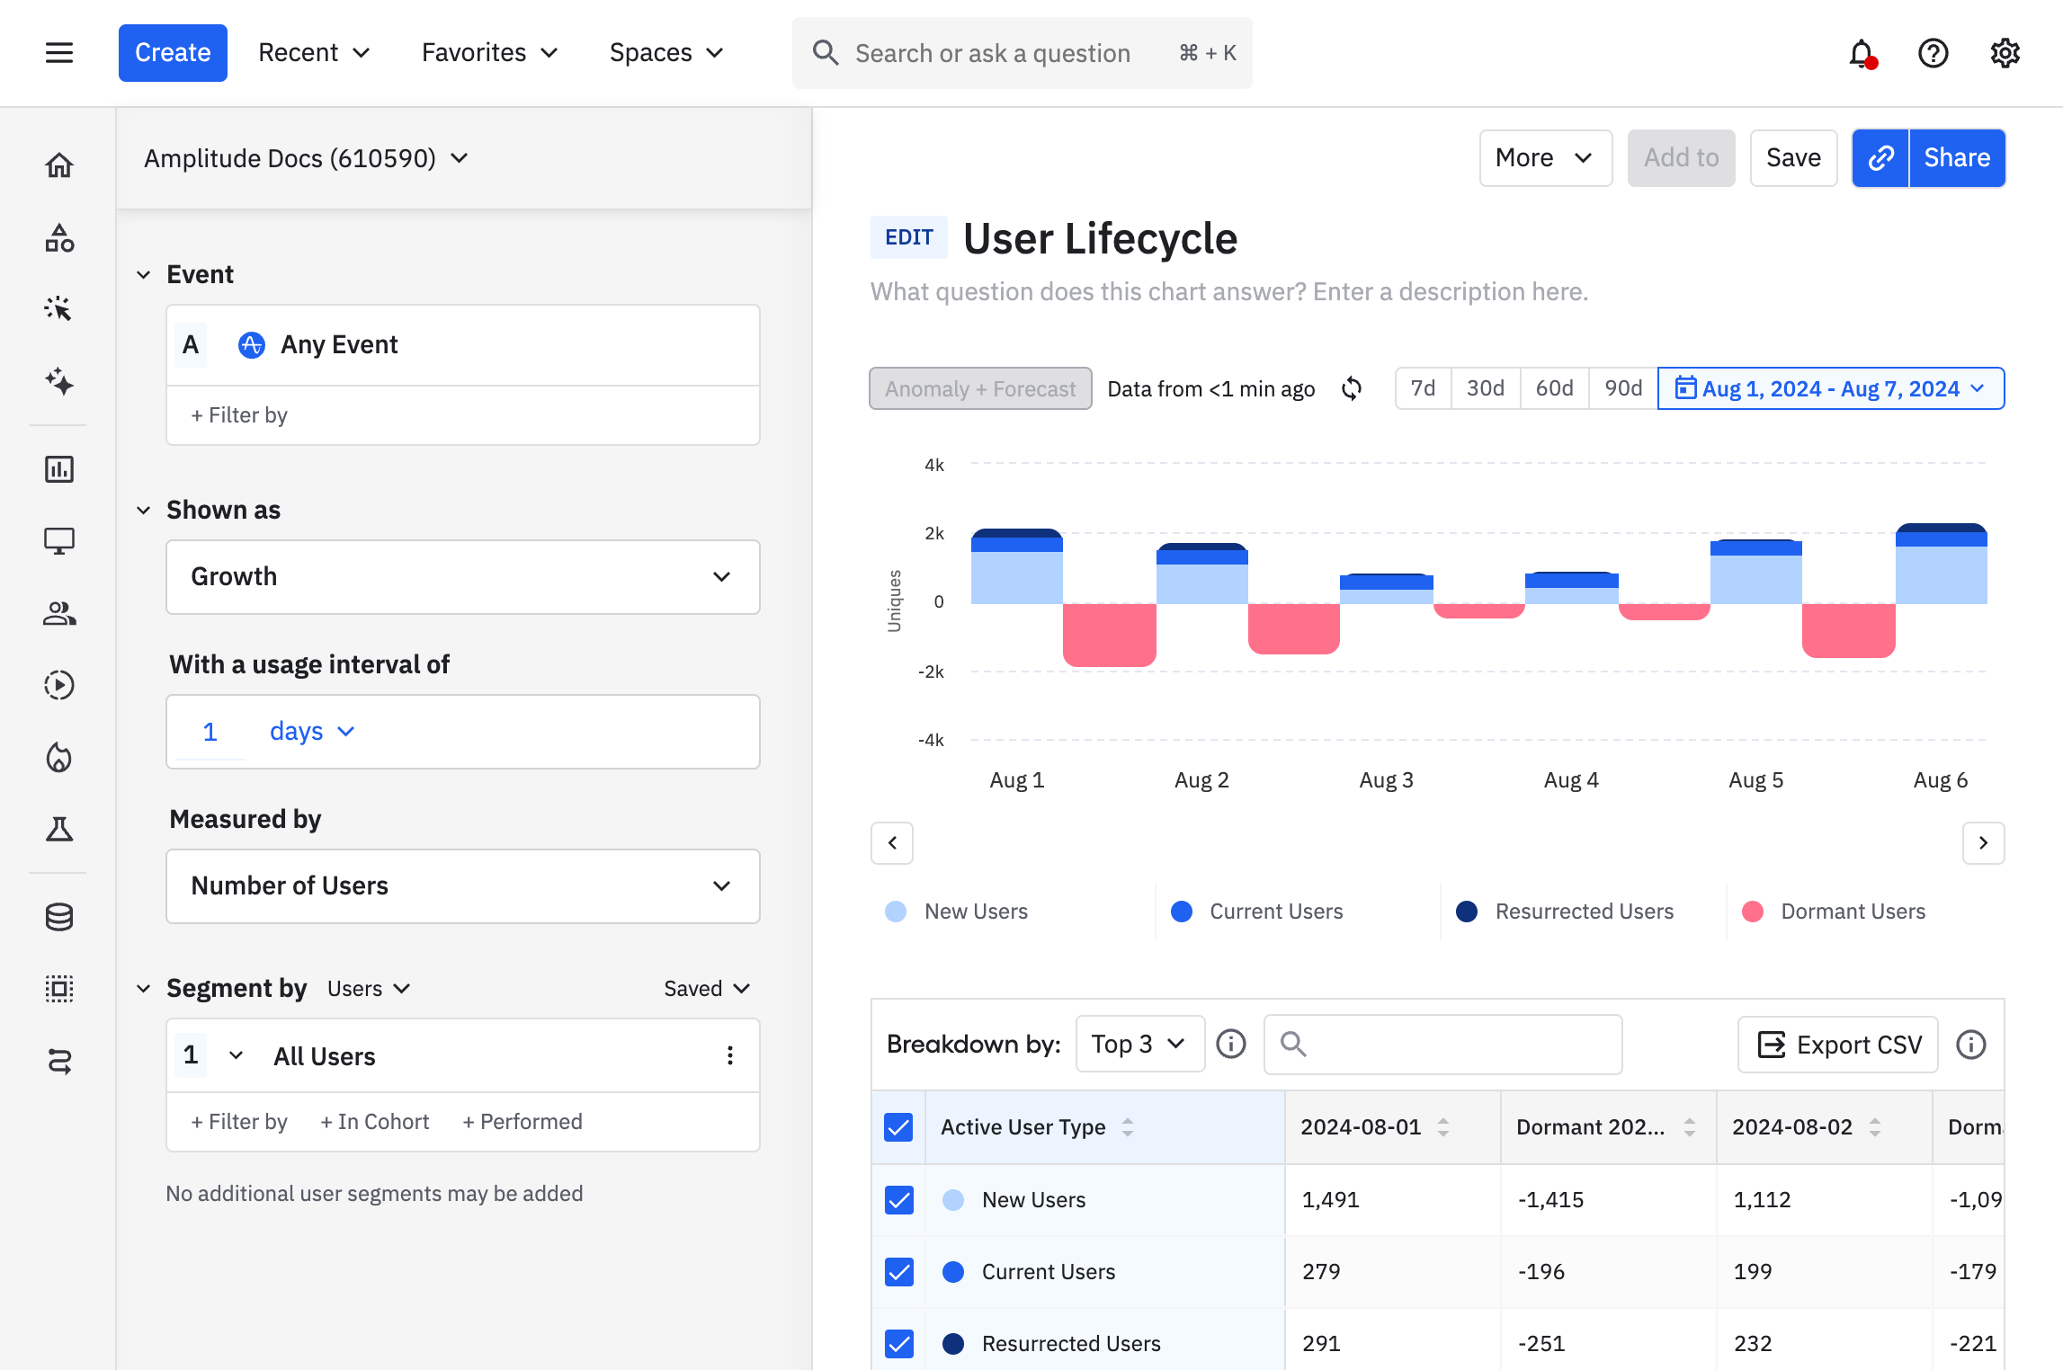Expand the Top 3 breakdown dropdown
The width and height of the screenshot is (2063, 1370).
1139,1044
